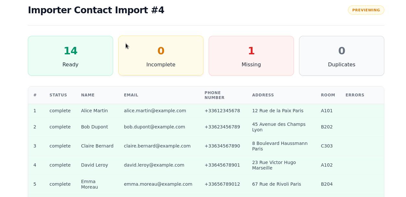Screen dimensions: 406x197
Task: Open the Missing count card
Action: (x=251, y=56)
